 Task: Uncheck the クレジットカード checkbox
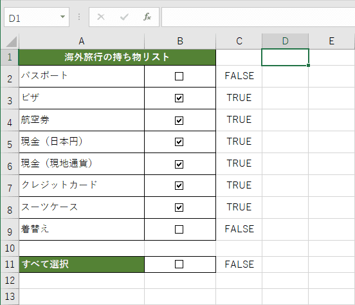click(x=179, y=185)
